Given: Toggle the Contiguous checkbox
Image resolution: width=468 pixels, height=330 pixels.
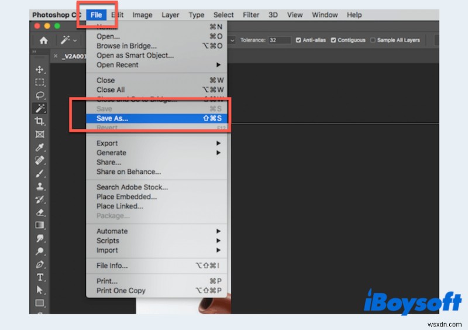Looking at the screenshot, I should click(333, 40).
